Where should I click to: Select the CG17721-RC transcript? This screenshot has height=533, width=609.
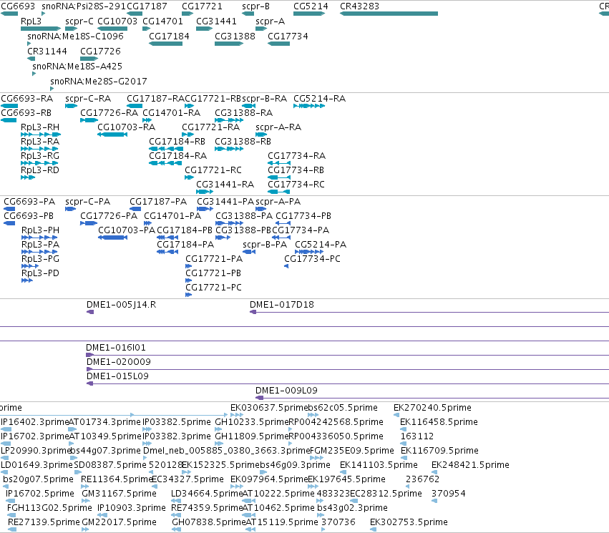pos(189,177)
